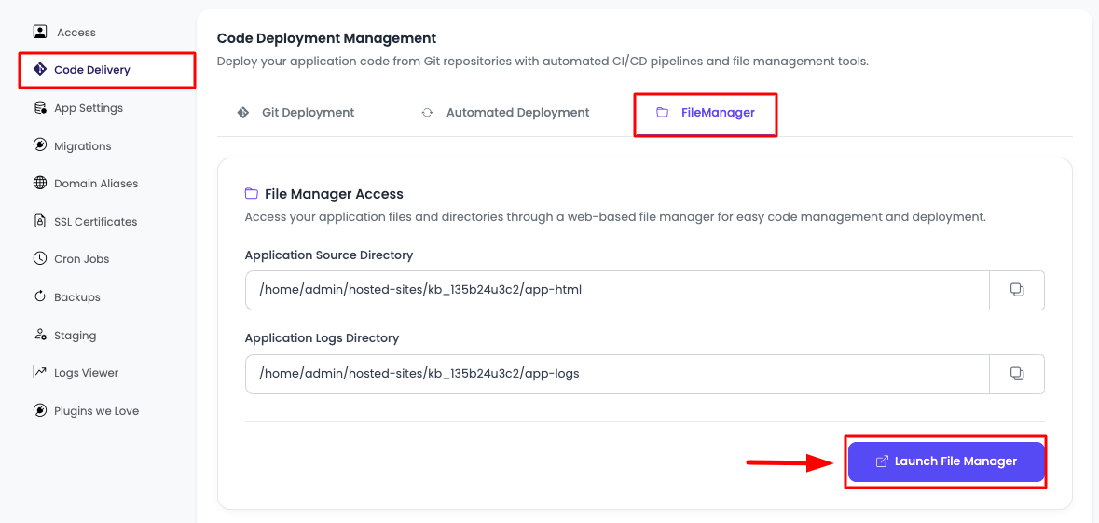Image resolution: width=1099 pixels, height=523 pixels.
Task: Click the SSL Certificates lock icon
Action: pyautogui.click(x=40, y=222)
